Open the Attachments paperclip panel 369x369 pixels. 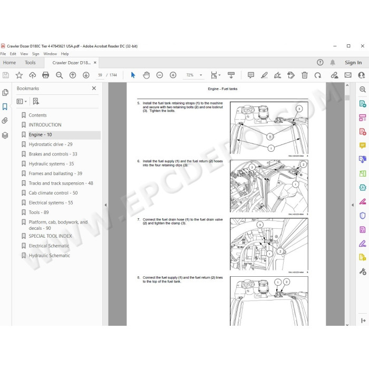(5, 121)
